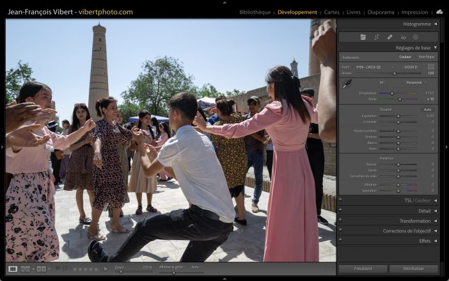Switch to Loupe view mode
The width and height of the screenshot is (449, 281).
(x=13, y=269)
